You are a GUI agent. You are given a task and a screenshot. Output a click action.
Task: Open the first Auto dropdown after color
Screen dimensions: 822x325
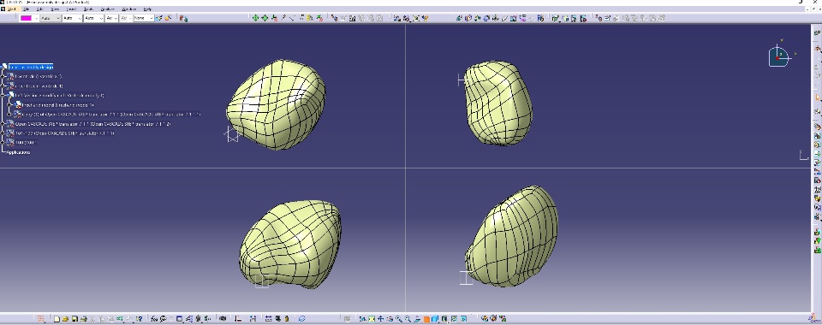click(50, 18)
